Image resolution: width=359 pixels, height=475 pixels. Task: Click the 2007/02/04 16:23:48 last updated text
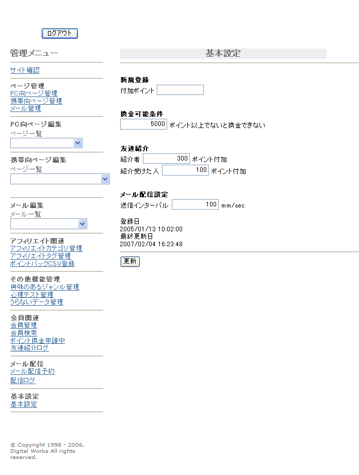[151, 244]
